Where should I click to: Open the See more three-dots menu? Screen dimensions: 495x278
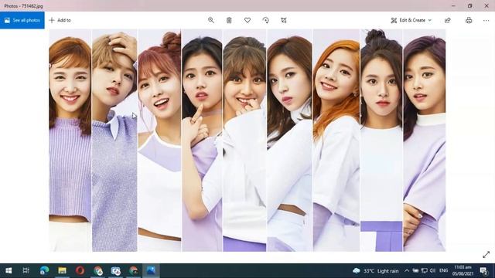(486, 21)
